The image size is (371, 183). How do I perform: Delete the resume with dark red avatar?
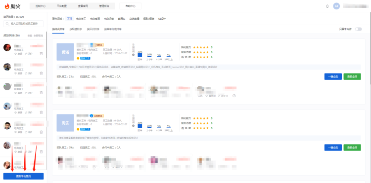[42, 54]
